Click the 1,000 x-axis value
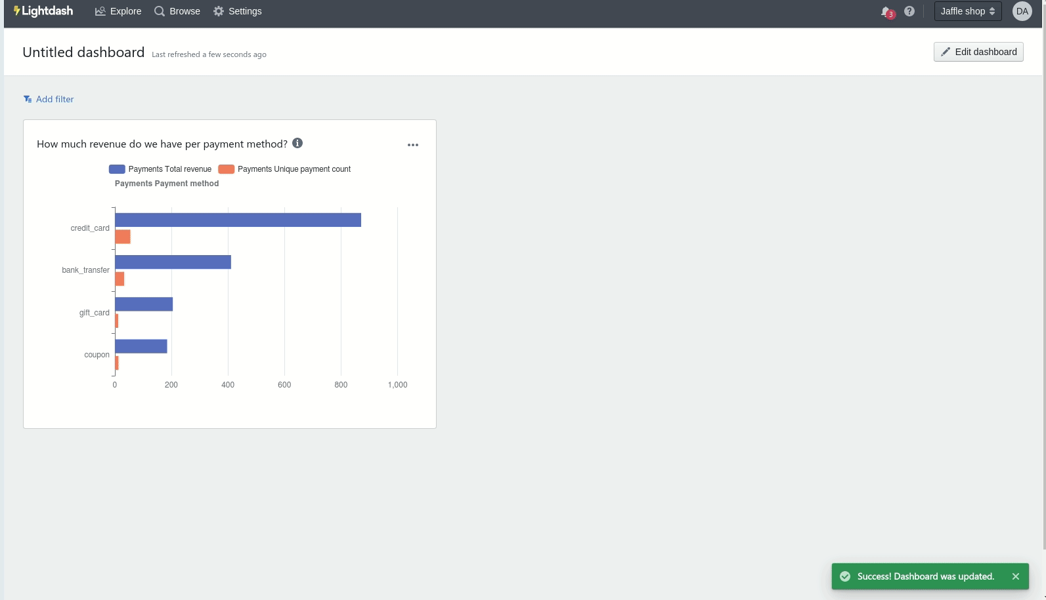Image resolution: width=1046 pixels, height=600 pixels. pos(397,385)
